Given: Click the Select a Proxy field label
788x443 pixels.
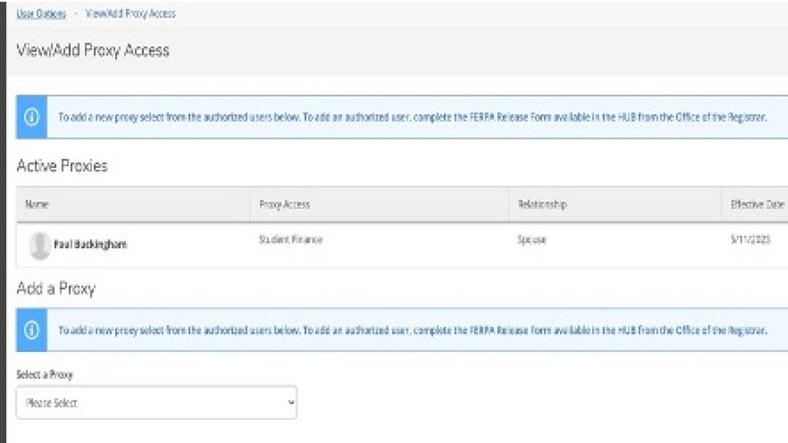Looking at the screenshot, I should (45, 374).
